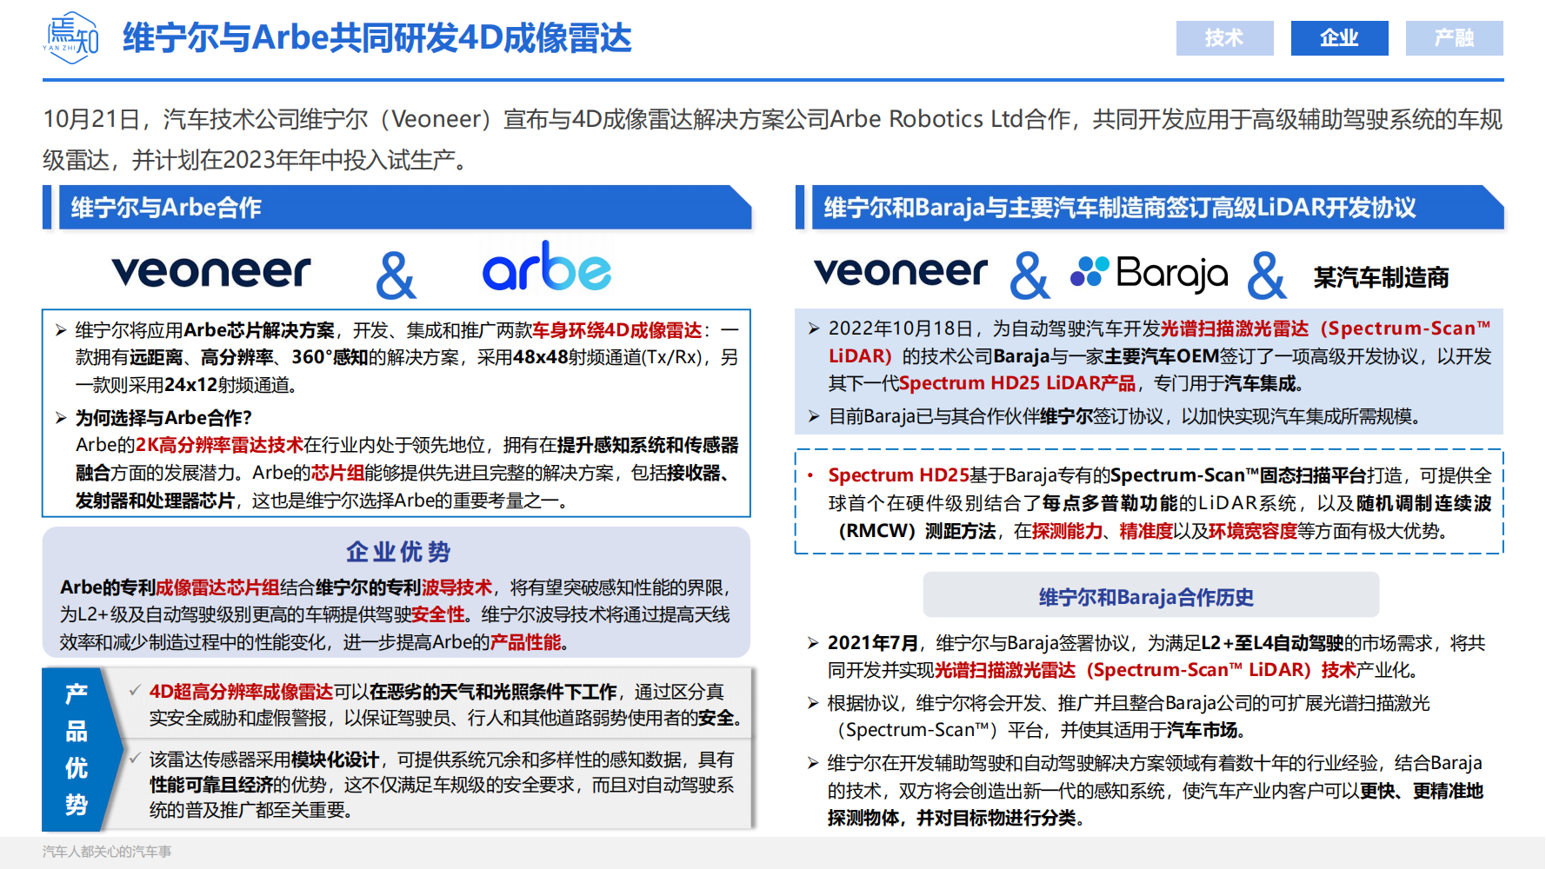The width and height of the screenshot is (1546, 869).
Task: Click the veoneer logo in right panel
Action: [901, 271]
